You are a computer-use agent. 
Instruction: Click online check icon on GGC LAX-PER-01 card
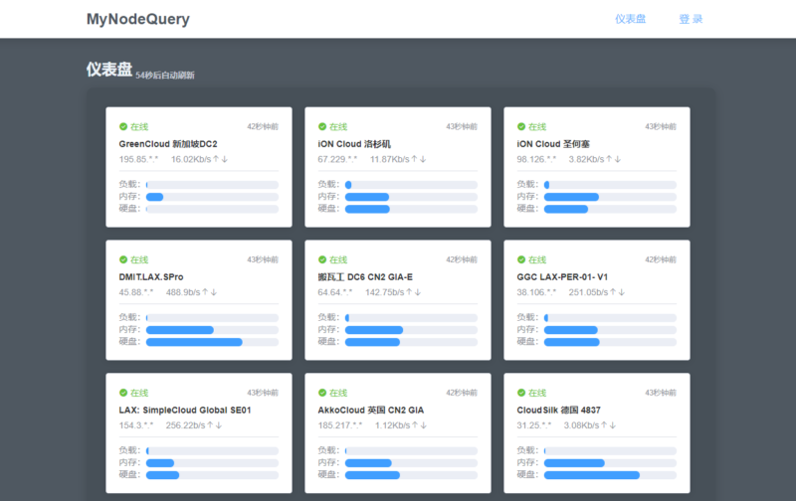click(x=521, y=260)
